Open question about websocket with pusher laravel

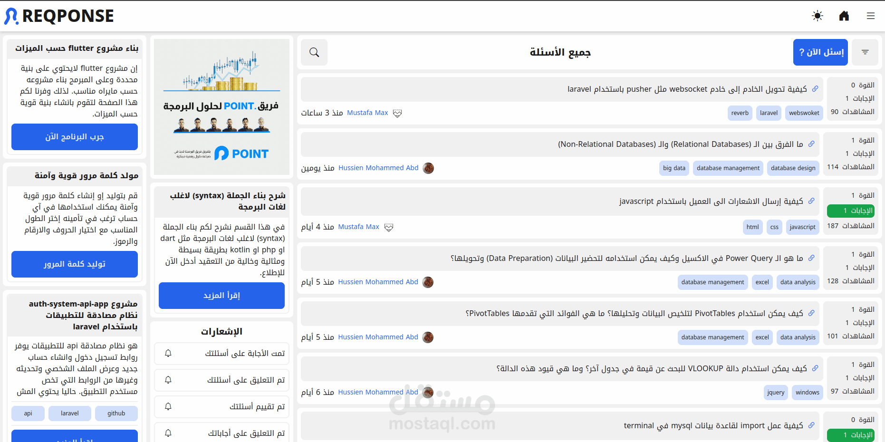(x=687, y=89)
